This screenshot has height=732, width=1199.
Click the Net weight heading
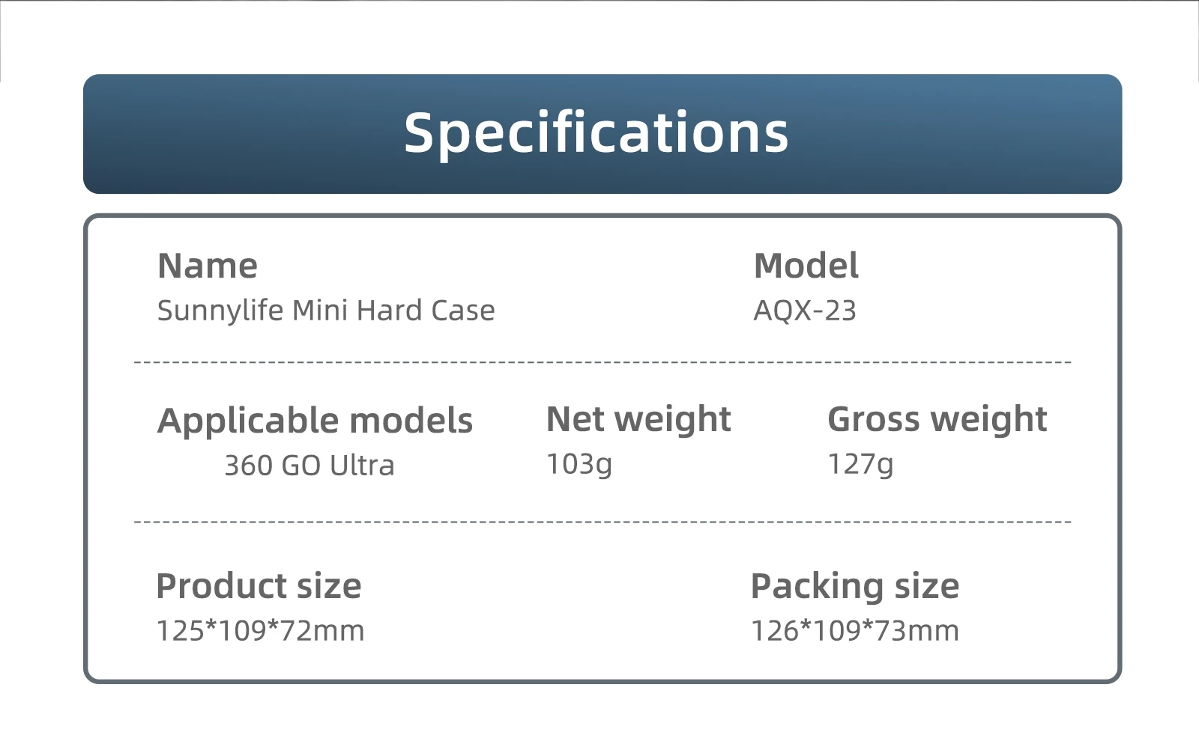tap(638, 419)
